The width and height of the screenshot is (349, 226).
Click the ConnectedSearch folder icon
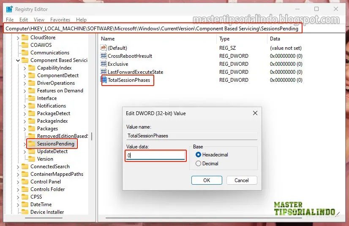coord(25,167)
